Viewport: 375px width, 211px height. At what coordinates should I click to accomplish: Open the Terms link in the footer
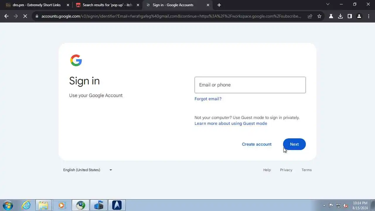coord(307,170)
